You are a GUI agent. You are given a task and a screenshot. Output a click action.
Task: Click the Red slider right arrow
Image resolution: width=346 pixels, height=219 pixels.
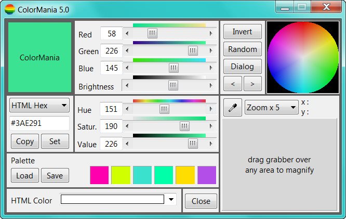[211, 34]
